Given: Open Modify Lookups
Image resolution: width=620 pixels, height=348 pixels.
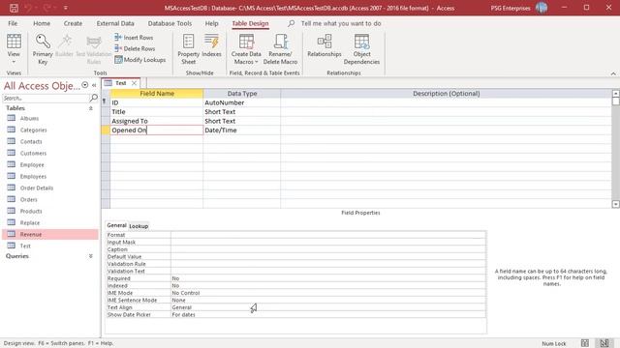Looking at the screenshot, I should pos(139,60).
